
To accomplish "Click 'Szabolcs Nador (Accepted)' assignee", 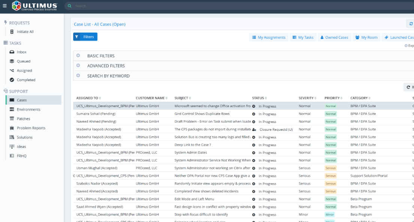I will tap(97, 183).
